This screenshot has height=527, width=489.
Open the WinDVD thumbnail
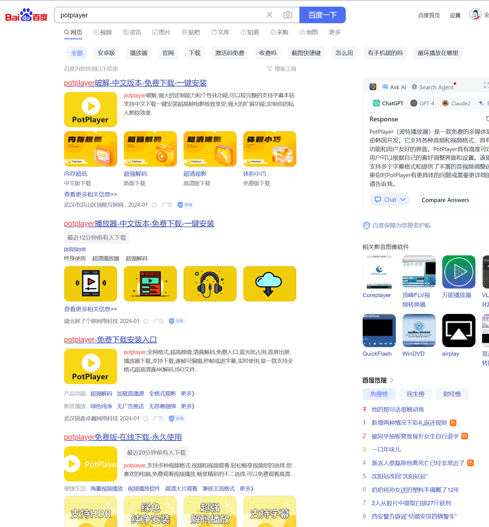419,331
